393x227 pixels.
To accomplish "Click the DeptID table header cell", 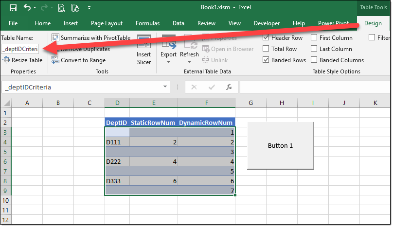I will pos(117,122).
